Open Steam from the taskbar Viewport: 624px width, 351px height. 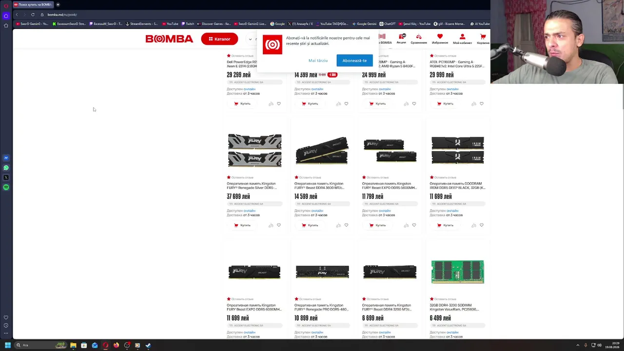tap(148, 345)
